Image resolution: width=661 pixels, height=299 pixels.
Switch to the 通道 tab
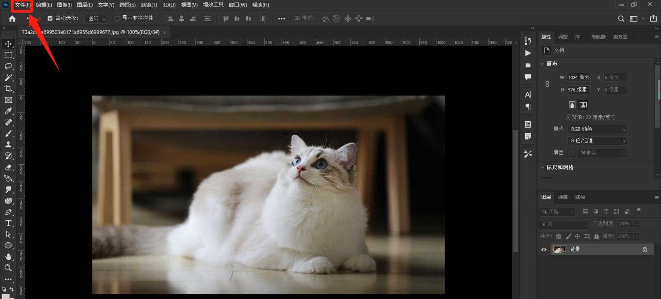563,197
